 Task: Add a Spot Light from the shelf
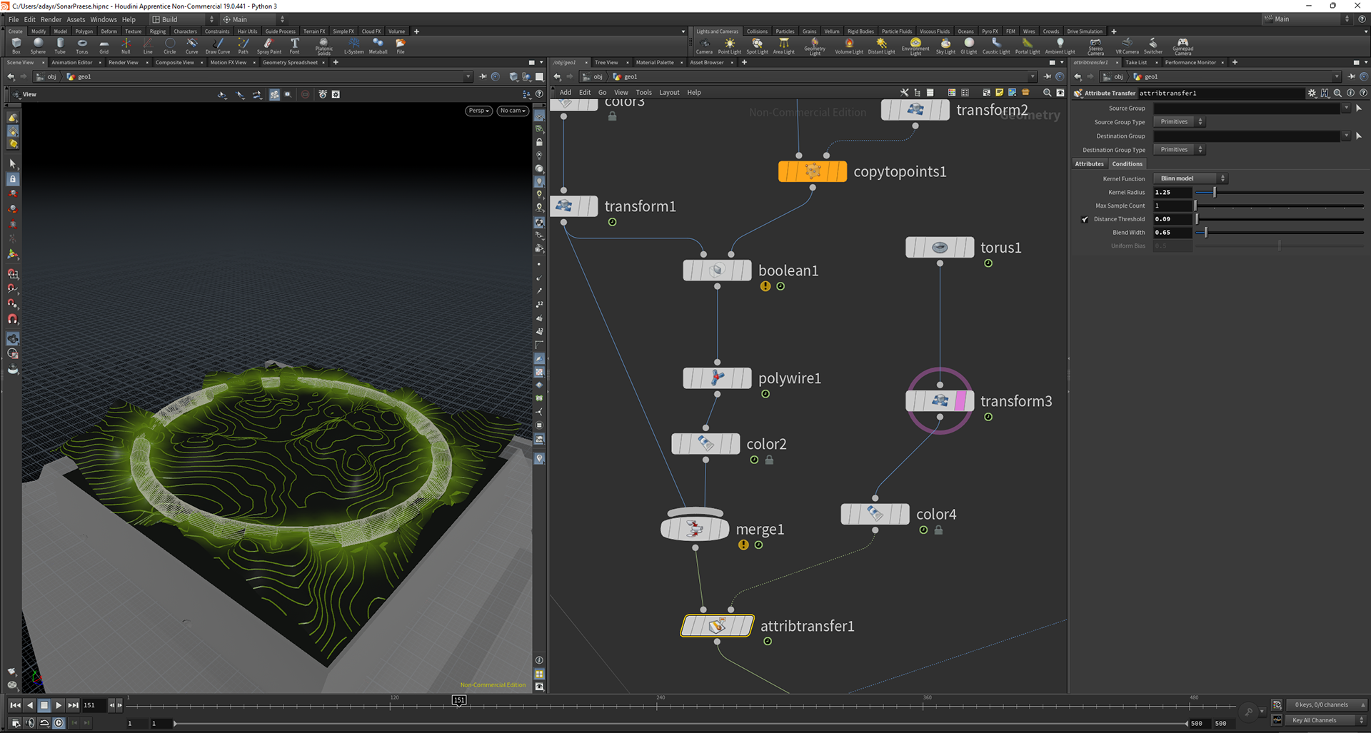[x=757, y=46]
